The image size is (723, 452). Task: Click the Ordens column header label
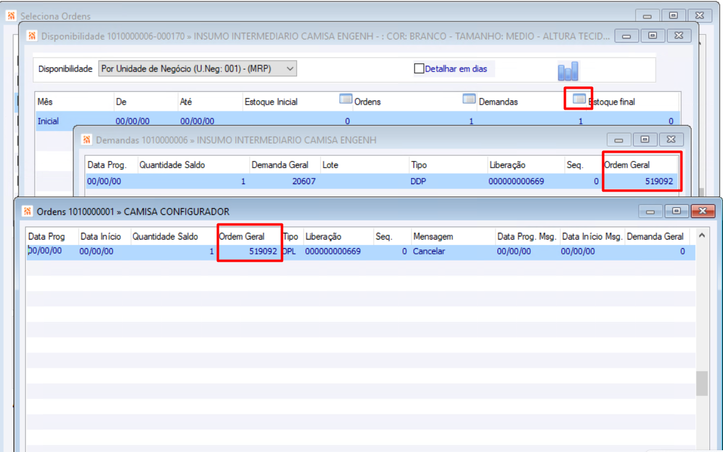(367, 102)
